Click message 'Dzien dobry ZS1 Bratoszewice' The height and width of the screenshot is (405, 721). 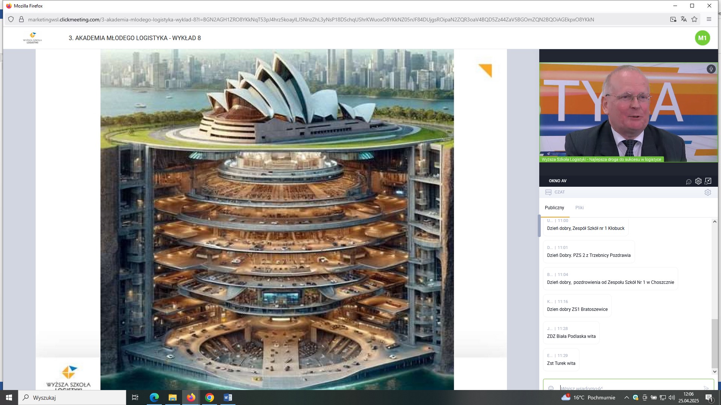click(577, 309)
